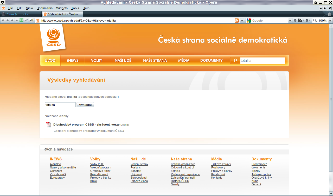Click the camera icon in toolbar
The image size is (333, 196).
pos(300,20)
